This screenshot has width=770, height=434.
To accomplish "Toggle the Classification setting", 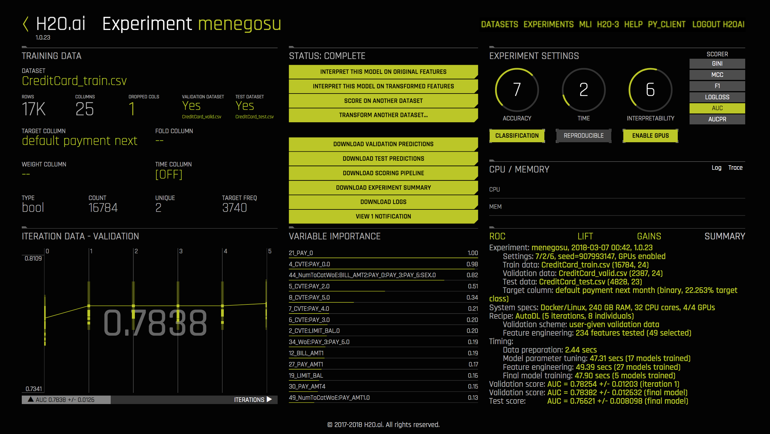I will (517, 136).
